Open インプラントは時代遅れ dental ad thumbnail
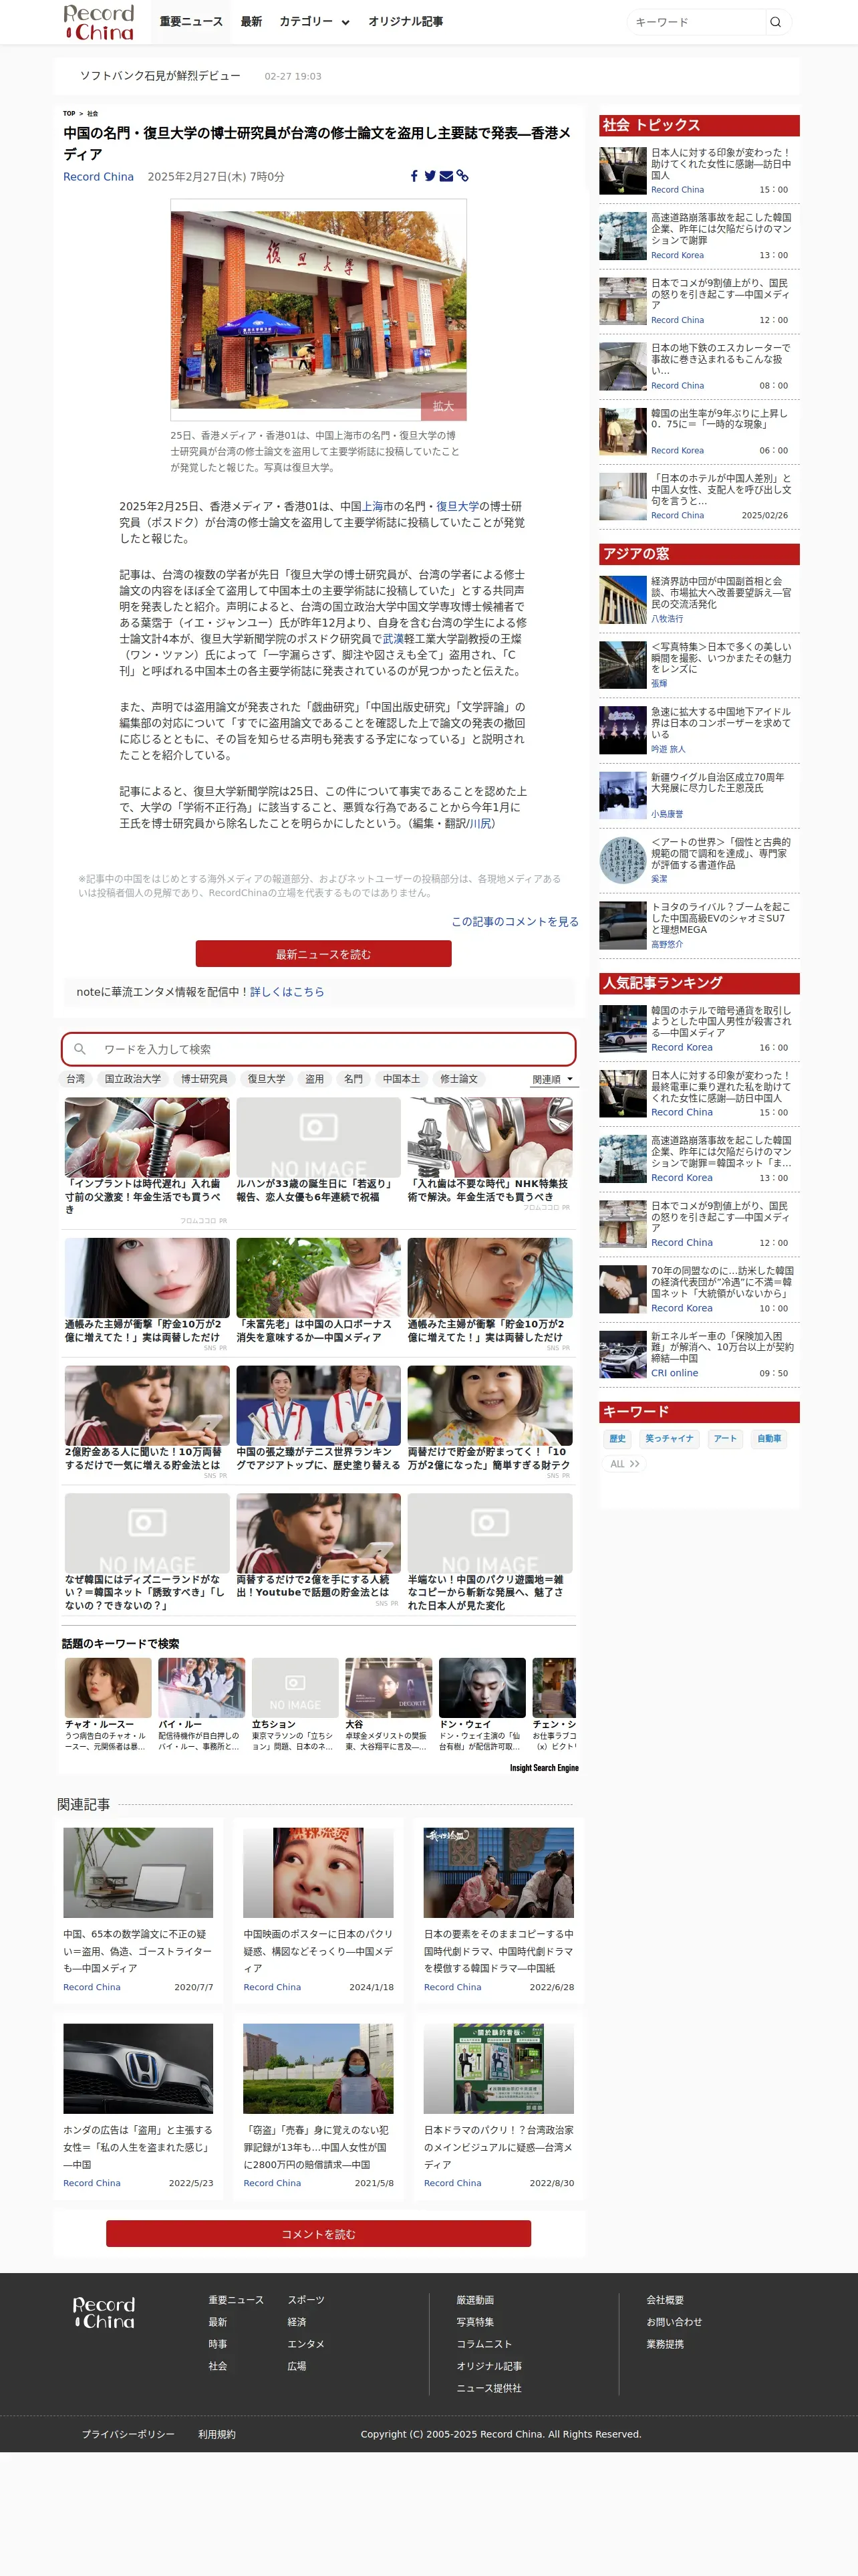The width and height of the screenshot is (858, 2576). (x=147, y=1137)
